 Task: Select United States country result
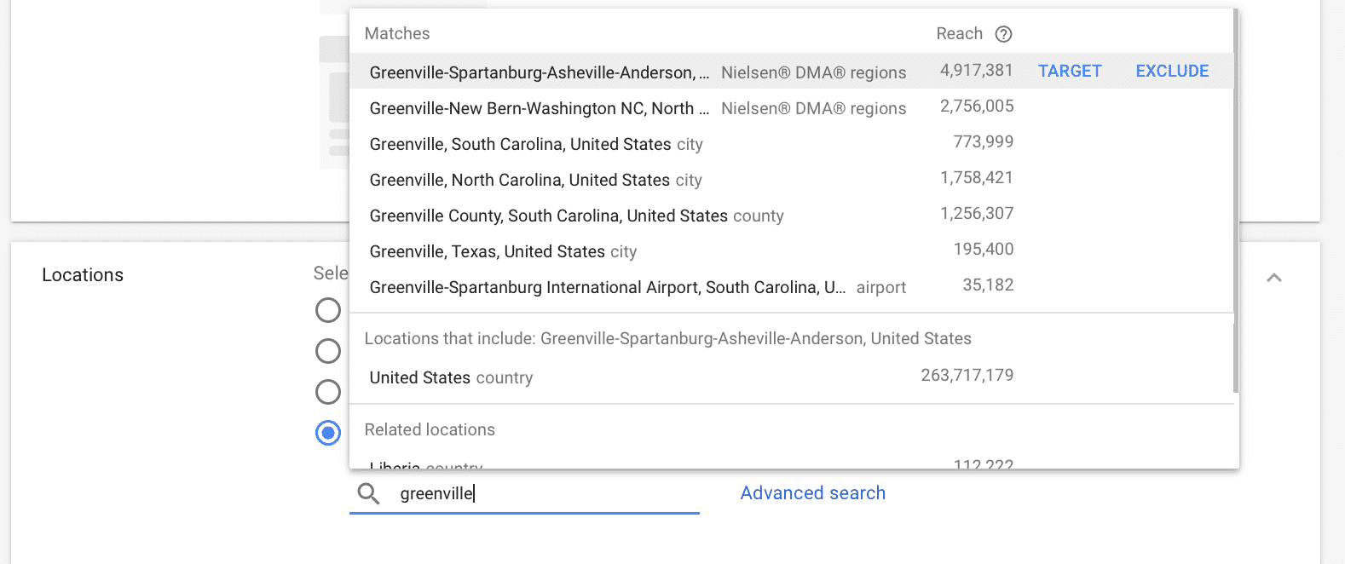(791, 377)
